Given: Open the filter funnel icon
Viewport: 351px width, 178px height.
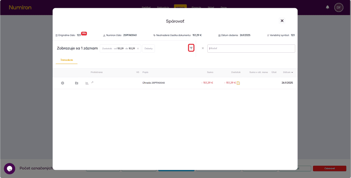Looking at the screenshot, I should tap(191, 48).
